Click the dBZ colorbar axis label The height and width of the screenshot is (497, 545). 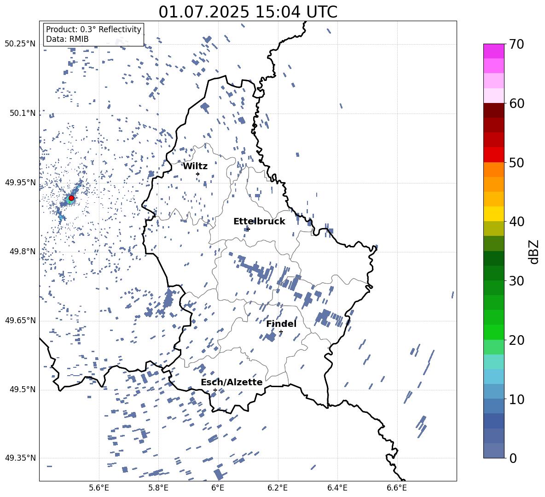click(x=534, y=251)
